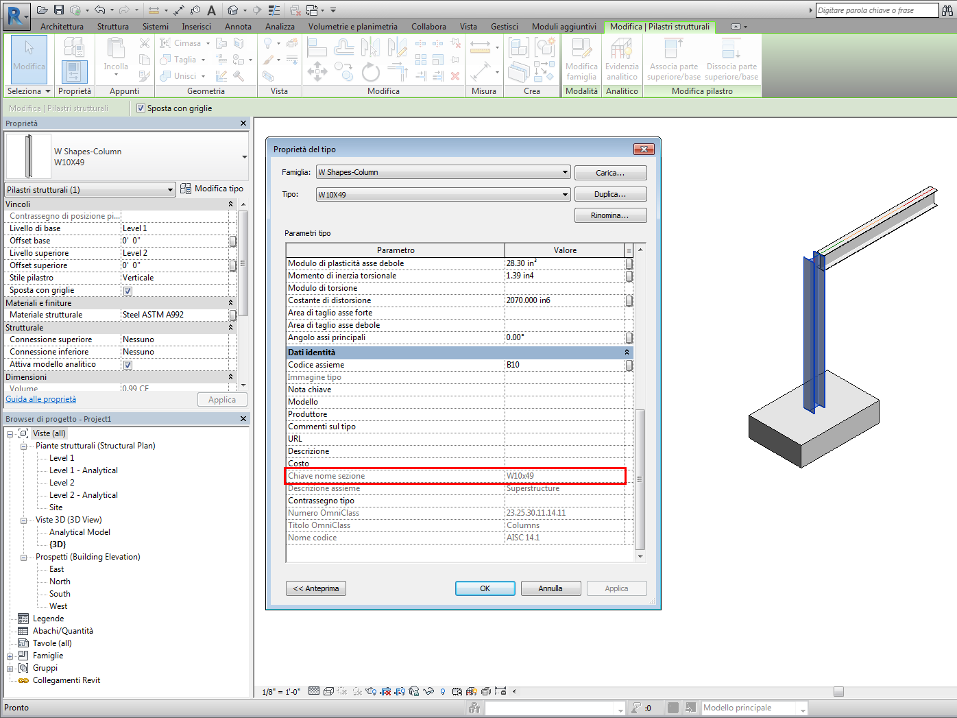Click the view horizontal scrollbar thumb
The image size is (957, 718).
838,691
